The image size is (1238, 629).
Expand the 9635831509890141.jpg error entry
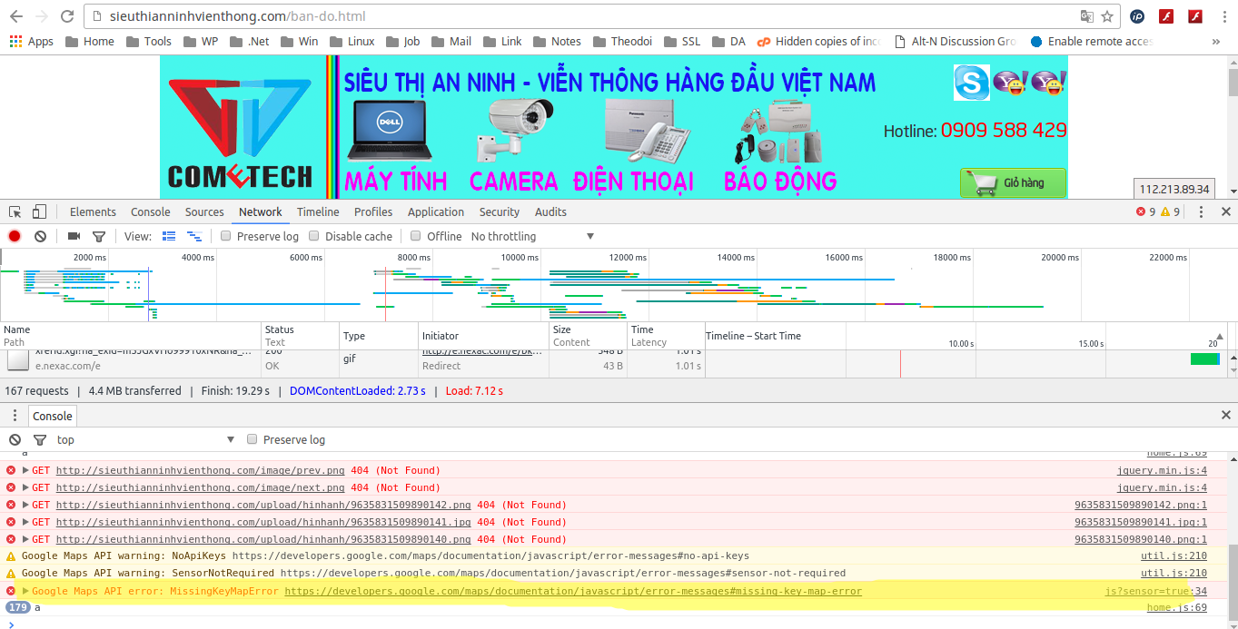[x=25, y=522]
